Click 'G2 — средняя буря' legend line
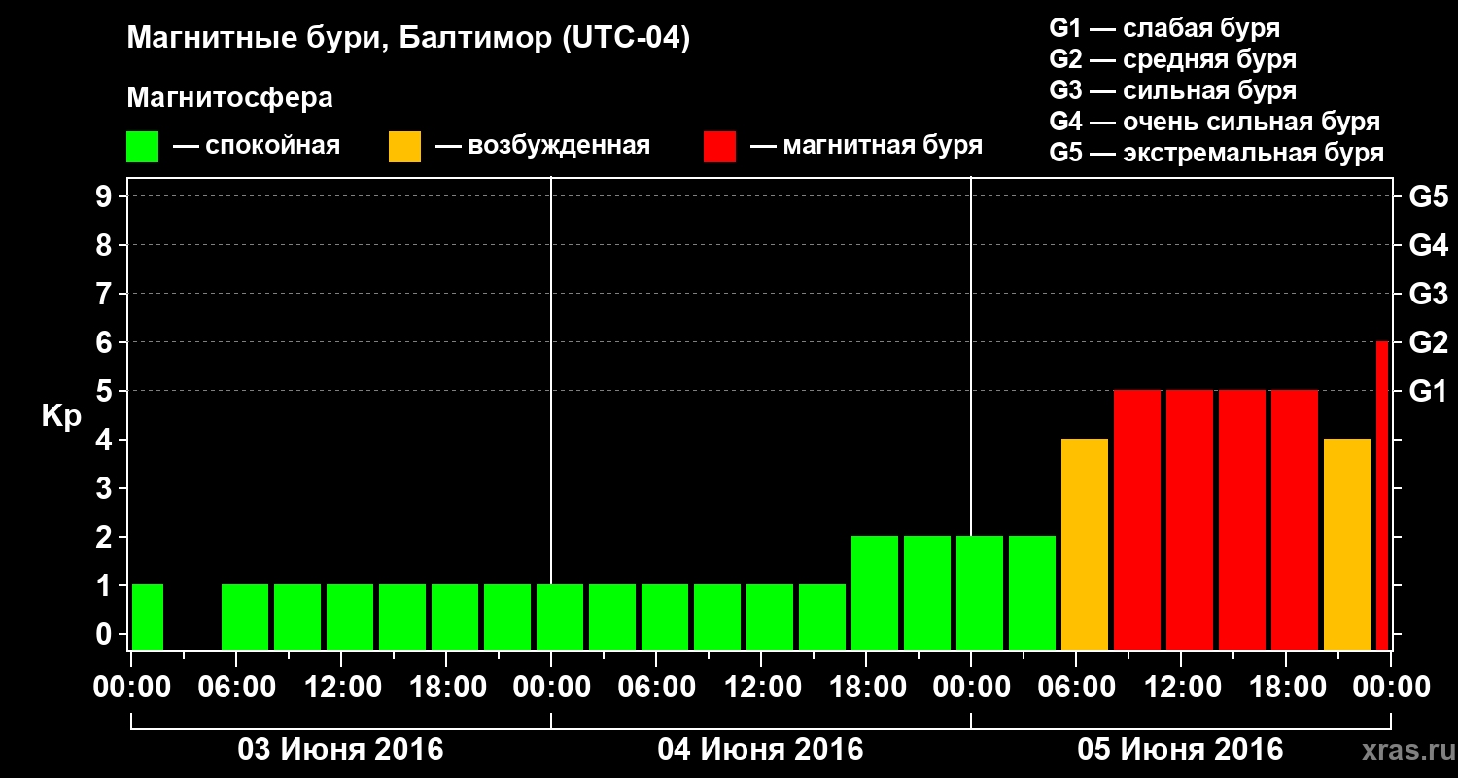Image resolution: width=1458 pixels, height=778 pixels. point(1173,59)
